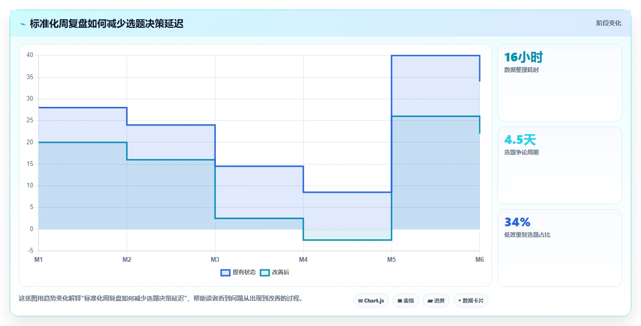Toggle the 原有状态 legend color box
This screenshot has width=641, height=326.
click(x=226, y=272)
